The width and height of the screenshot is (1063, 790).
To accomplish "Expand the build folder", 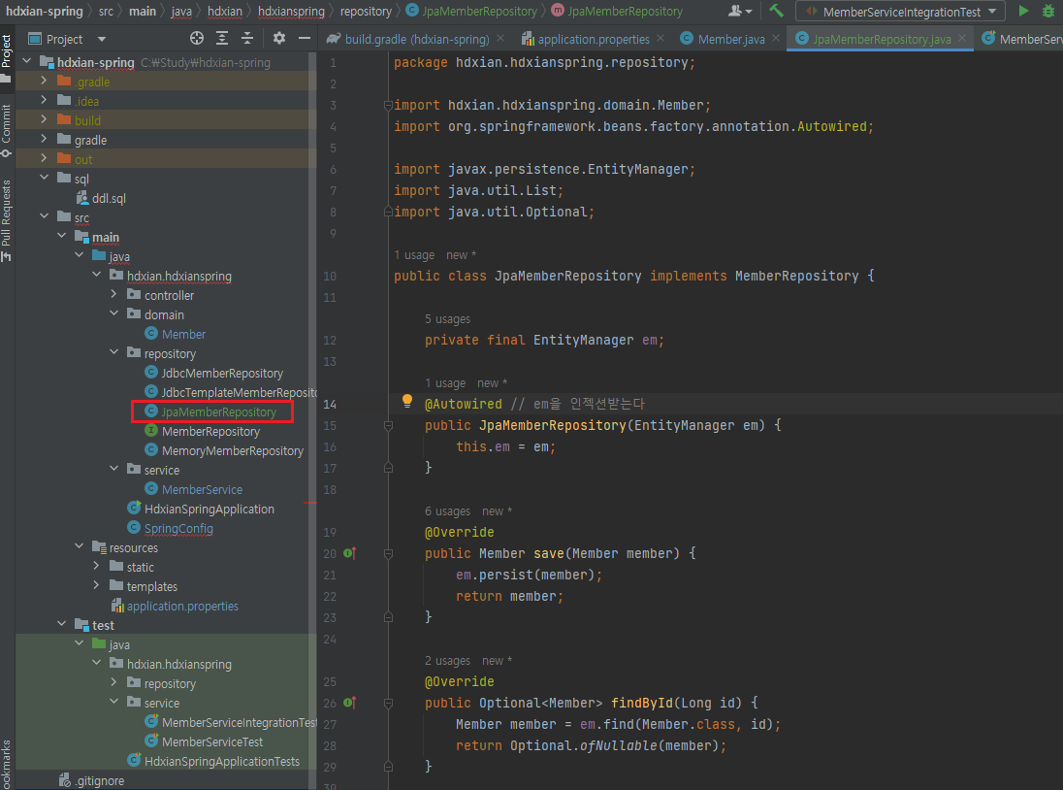I will pos(44,119).
